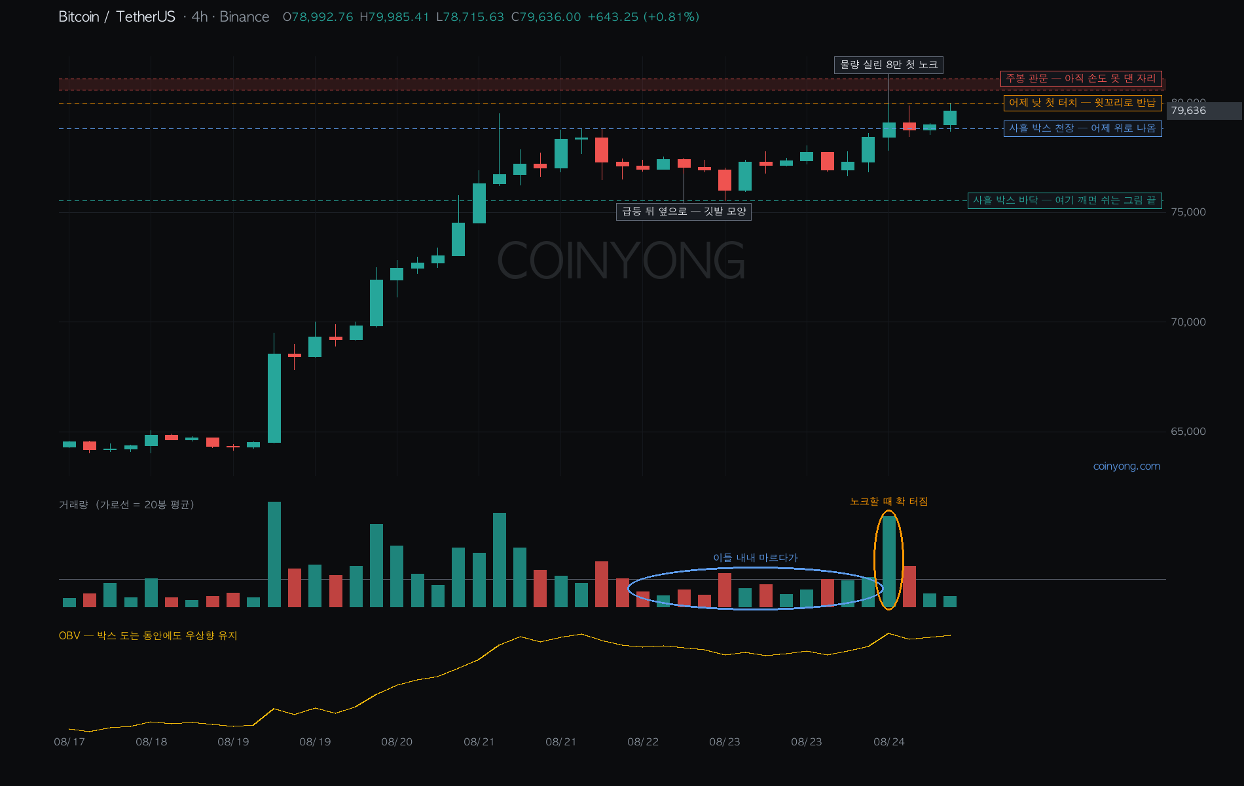Click the 급등 뒤 옆으로 깃발 모양 annotation
1244x786 pixels.
684,212
